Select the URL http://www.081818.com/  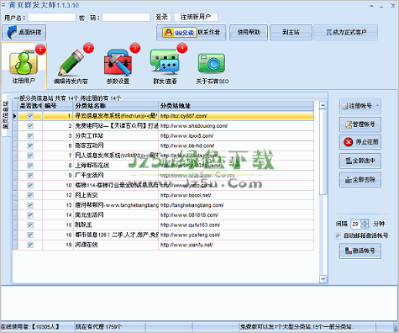coord(189,215)
